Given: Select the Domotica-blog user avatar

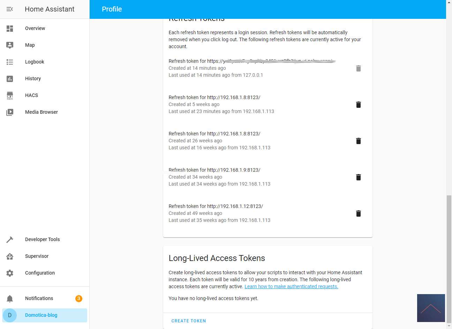Looking at the screenshot, I should [10, 315].
